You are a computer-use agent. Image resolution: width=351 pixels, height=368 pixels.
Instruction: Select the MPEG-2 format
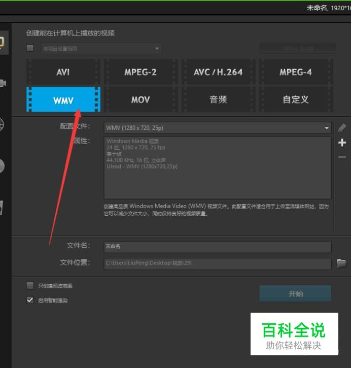(141, 72)
